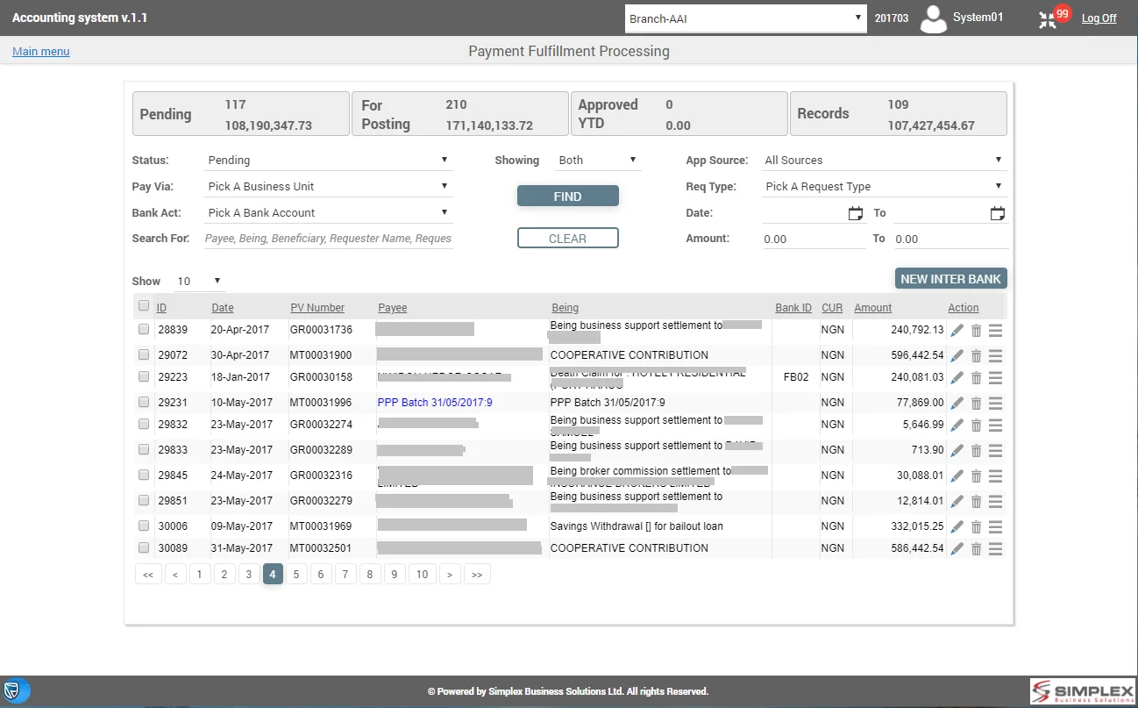Click the shield icon in bottom-left corner
1138x708 pixels.
[x=13, y=690]
